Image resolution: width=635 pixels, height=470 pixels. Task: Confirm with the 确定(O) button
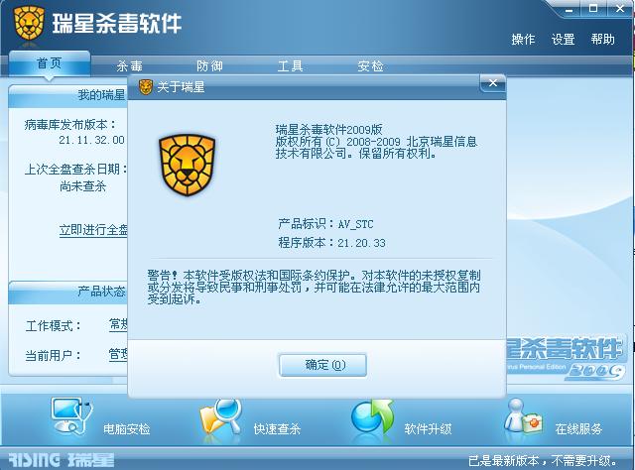point(322,365)
